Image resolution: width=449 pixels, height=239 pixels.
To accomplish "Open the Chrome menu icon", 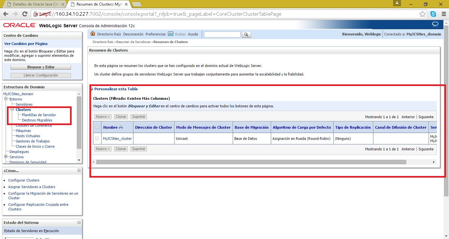I will click(443, 14).
